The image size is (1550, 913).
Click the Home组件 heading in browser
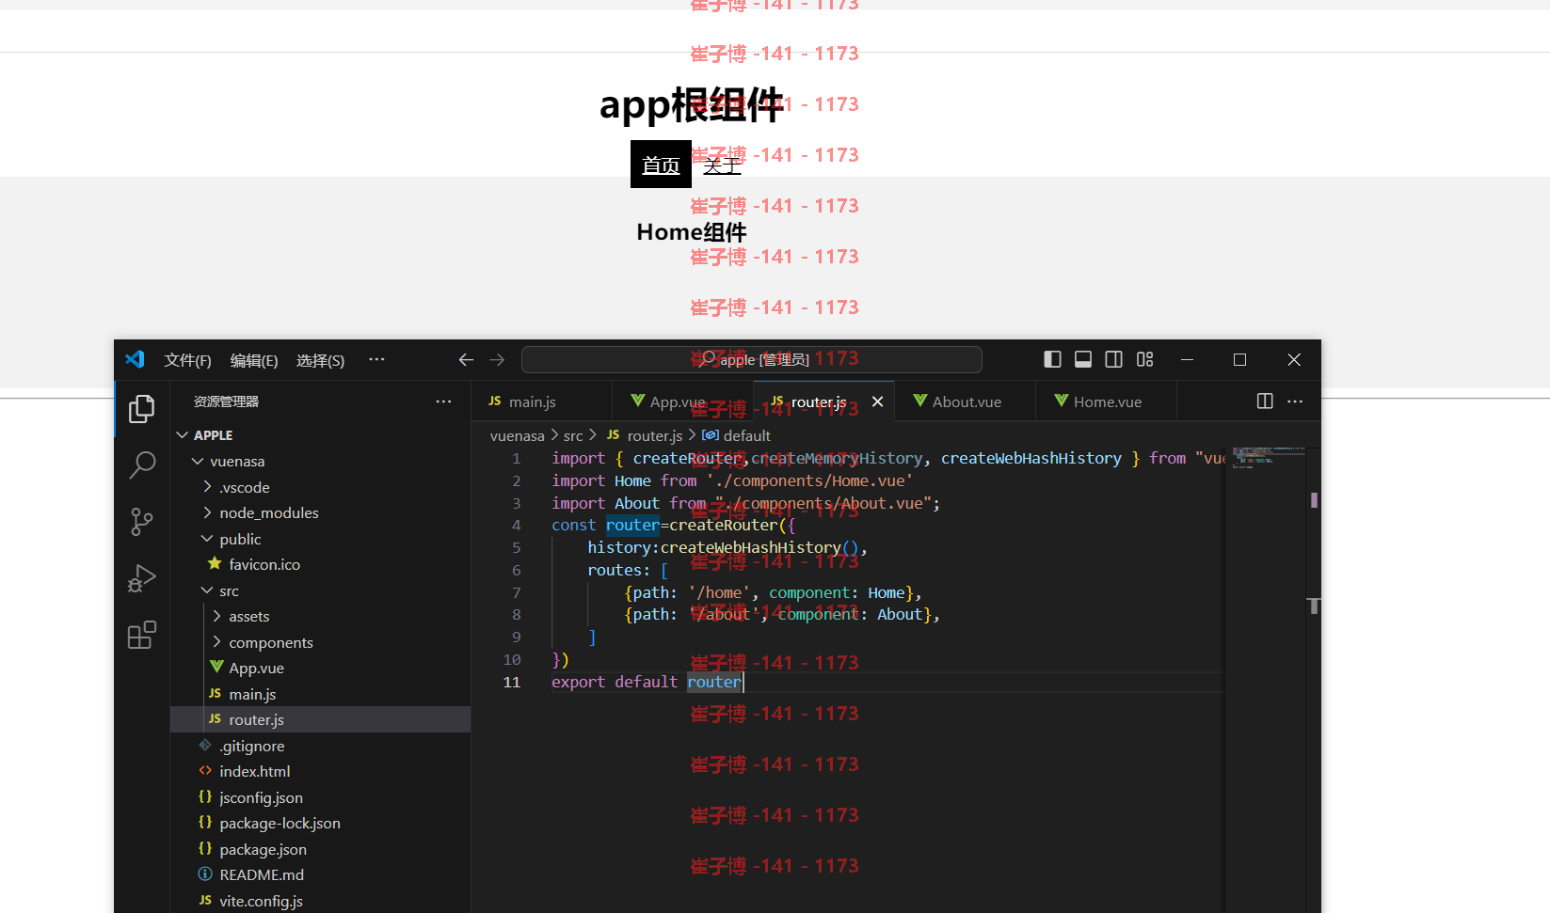click(x=692, y=231)
